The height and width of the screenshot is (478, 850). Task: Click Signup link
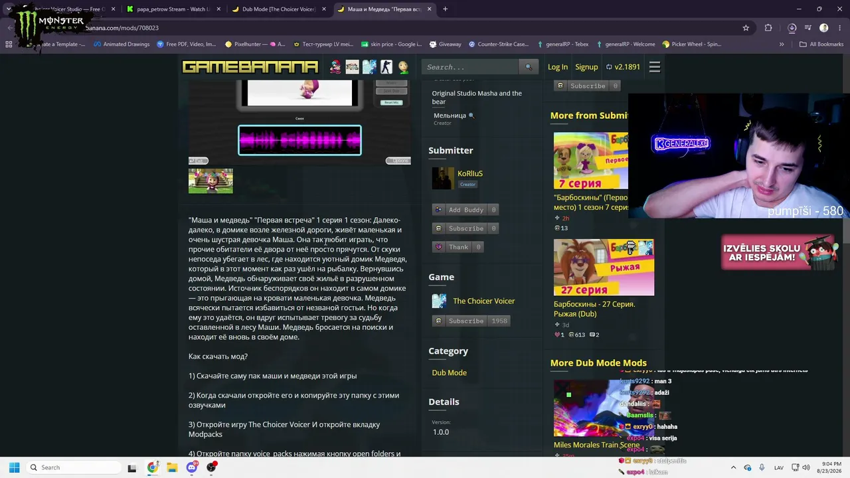(586, 67)
